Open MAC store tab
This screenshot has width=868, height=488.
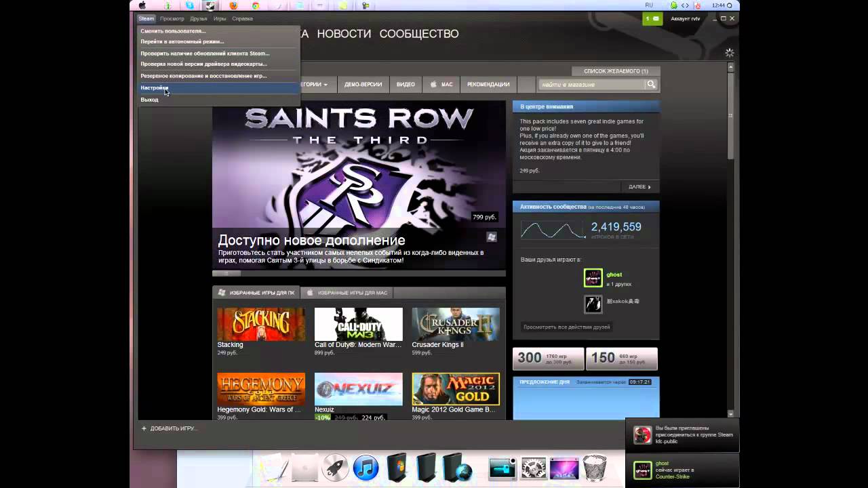(441, 85)
